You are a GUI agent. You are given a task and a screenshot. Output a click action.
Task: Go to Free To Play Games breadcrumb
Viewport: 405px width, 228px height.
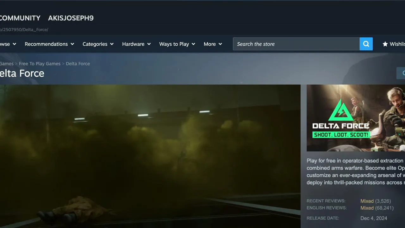tap(40, 64)
